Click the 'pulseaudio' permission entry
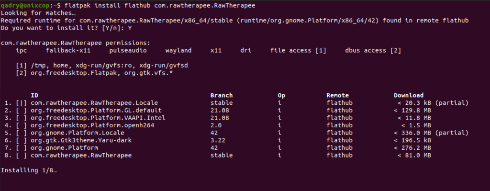Image resolution: width=490 pixels, height=191 pixels. [x=128, y=50]
